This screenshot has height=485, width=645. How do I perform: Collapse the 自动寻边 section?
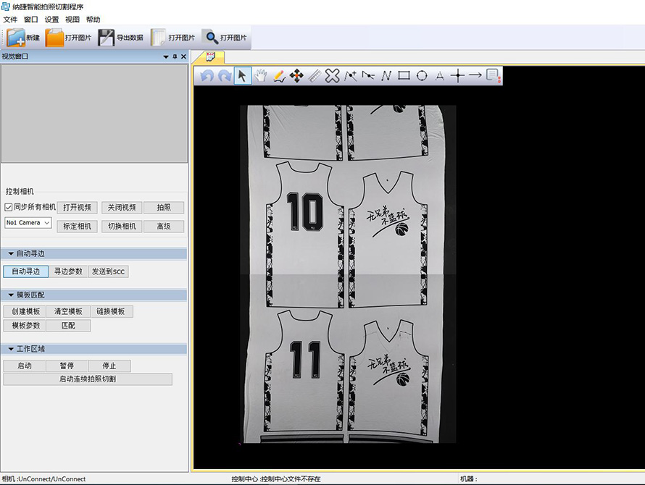click(11, 254)
